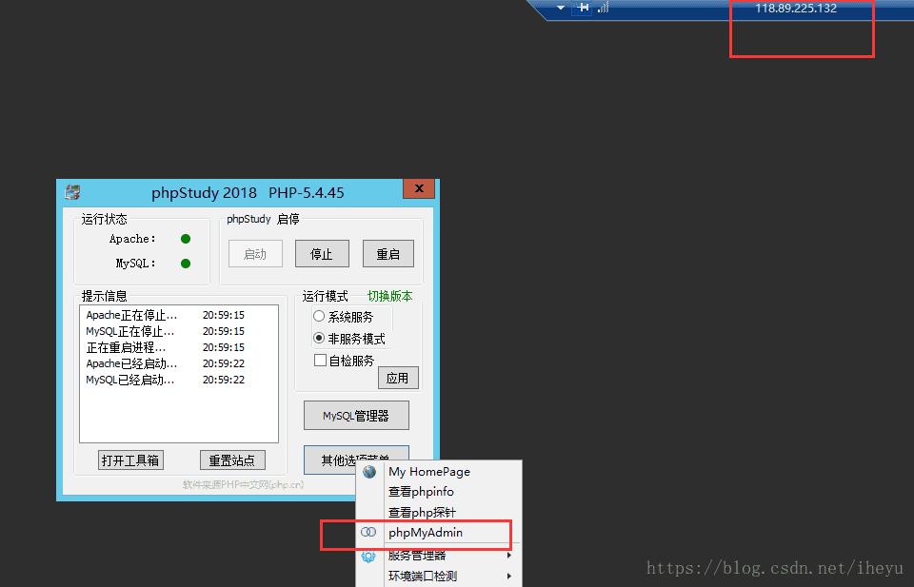The image size is (914, 587).
Task: Click the 118.89.225.132 connection bar title
Action: tap(796, 9)
